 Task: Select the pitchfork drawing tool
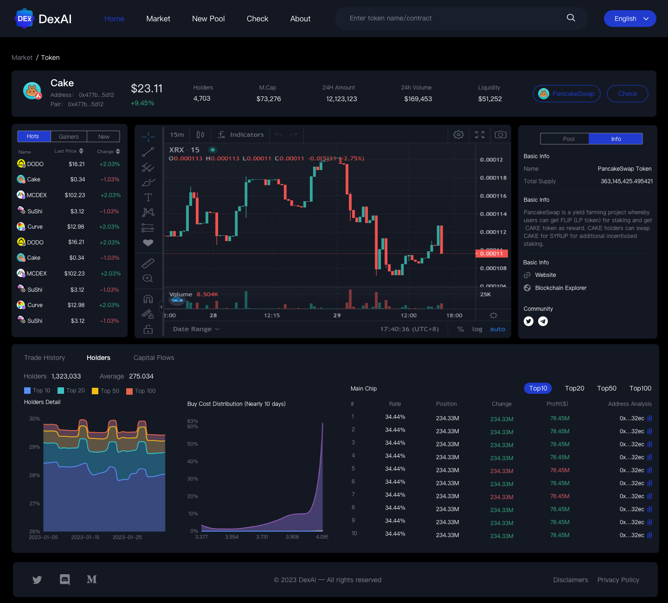pos(148,167)
